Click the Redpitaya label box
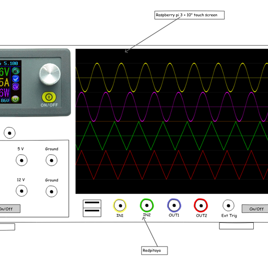The height and width of the screenshot is (268, 268). click(x=155, y=251)
